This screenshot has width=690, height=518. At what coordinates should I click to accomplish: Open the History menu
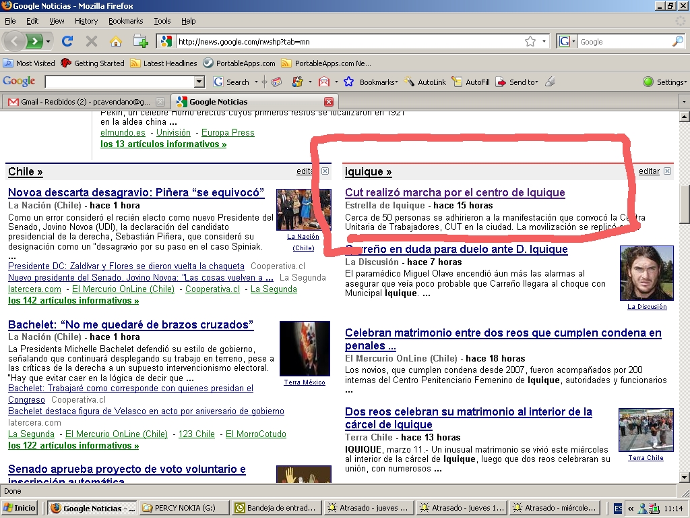tap(86, 21)
